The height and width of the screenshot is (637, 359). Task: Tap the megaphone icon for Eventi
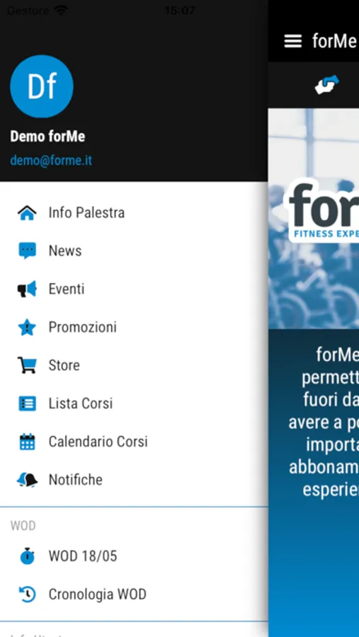27,289
